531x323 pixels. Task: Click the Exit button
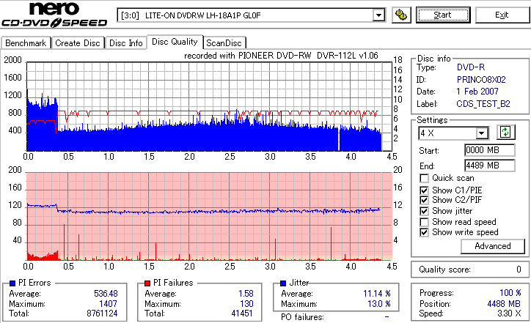502,15
